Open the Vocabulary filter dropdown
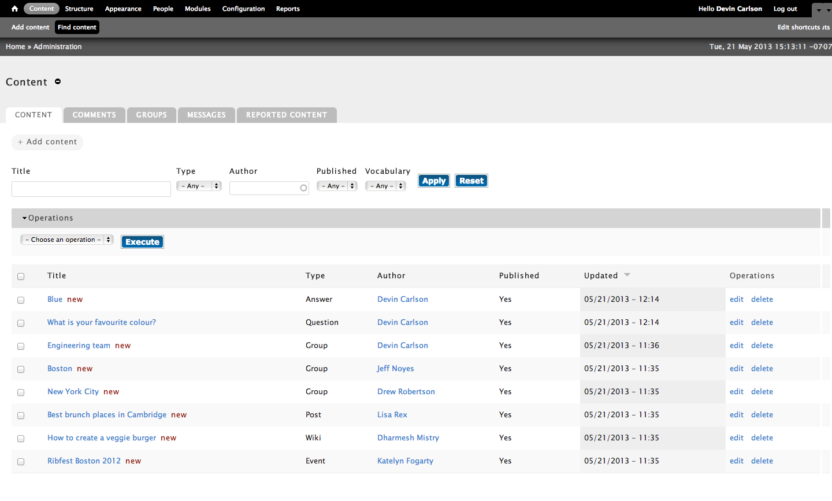The image size is (832, 501). click(x=385, y=186)
